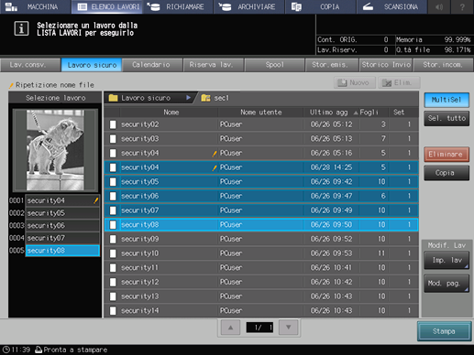Toggle the checkbox for security06

(x=113, y=196)
